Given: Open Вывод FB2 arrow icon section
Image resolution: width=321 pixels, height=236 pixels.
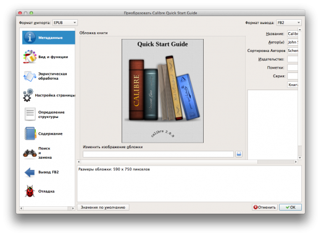Looking at the screenshot, I should click(x=30, y=172).
